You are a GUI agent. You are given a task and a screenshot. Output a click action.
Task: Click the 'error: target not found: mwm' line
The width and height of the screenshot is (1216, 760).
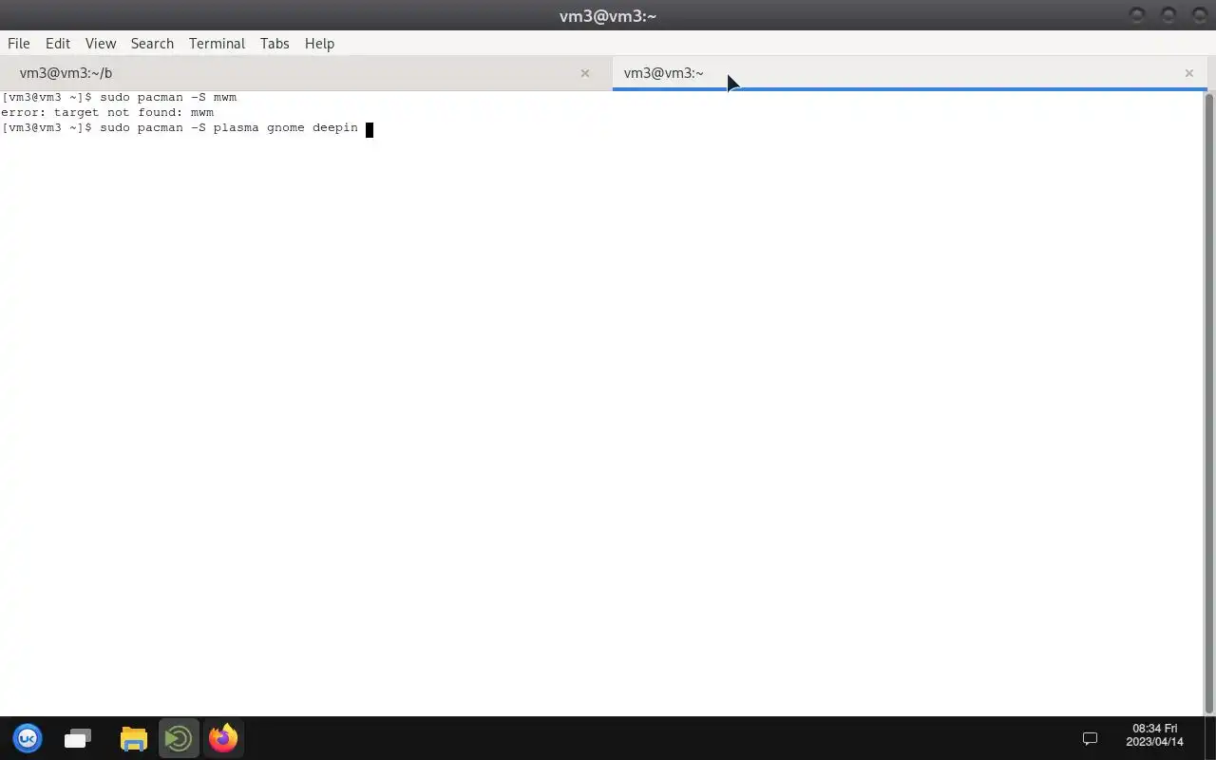tap(107, 112)
